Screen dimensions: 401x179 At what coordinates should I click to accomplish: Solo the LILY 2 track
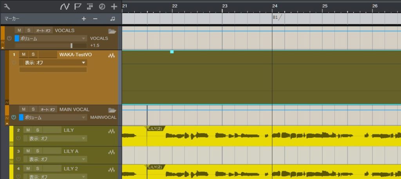(x=38, y=168)
